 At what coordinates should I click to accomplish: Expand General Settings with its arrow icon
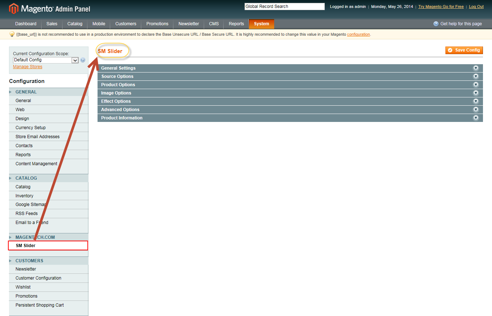click(x=476, y=68)
